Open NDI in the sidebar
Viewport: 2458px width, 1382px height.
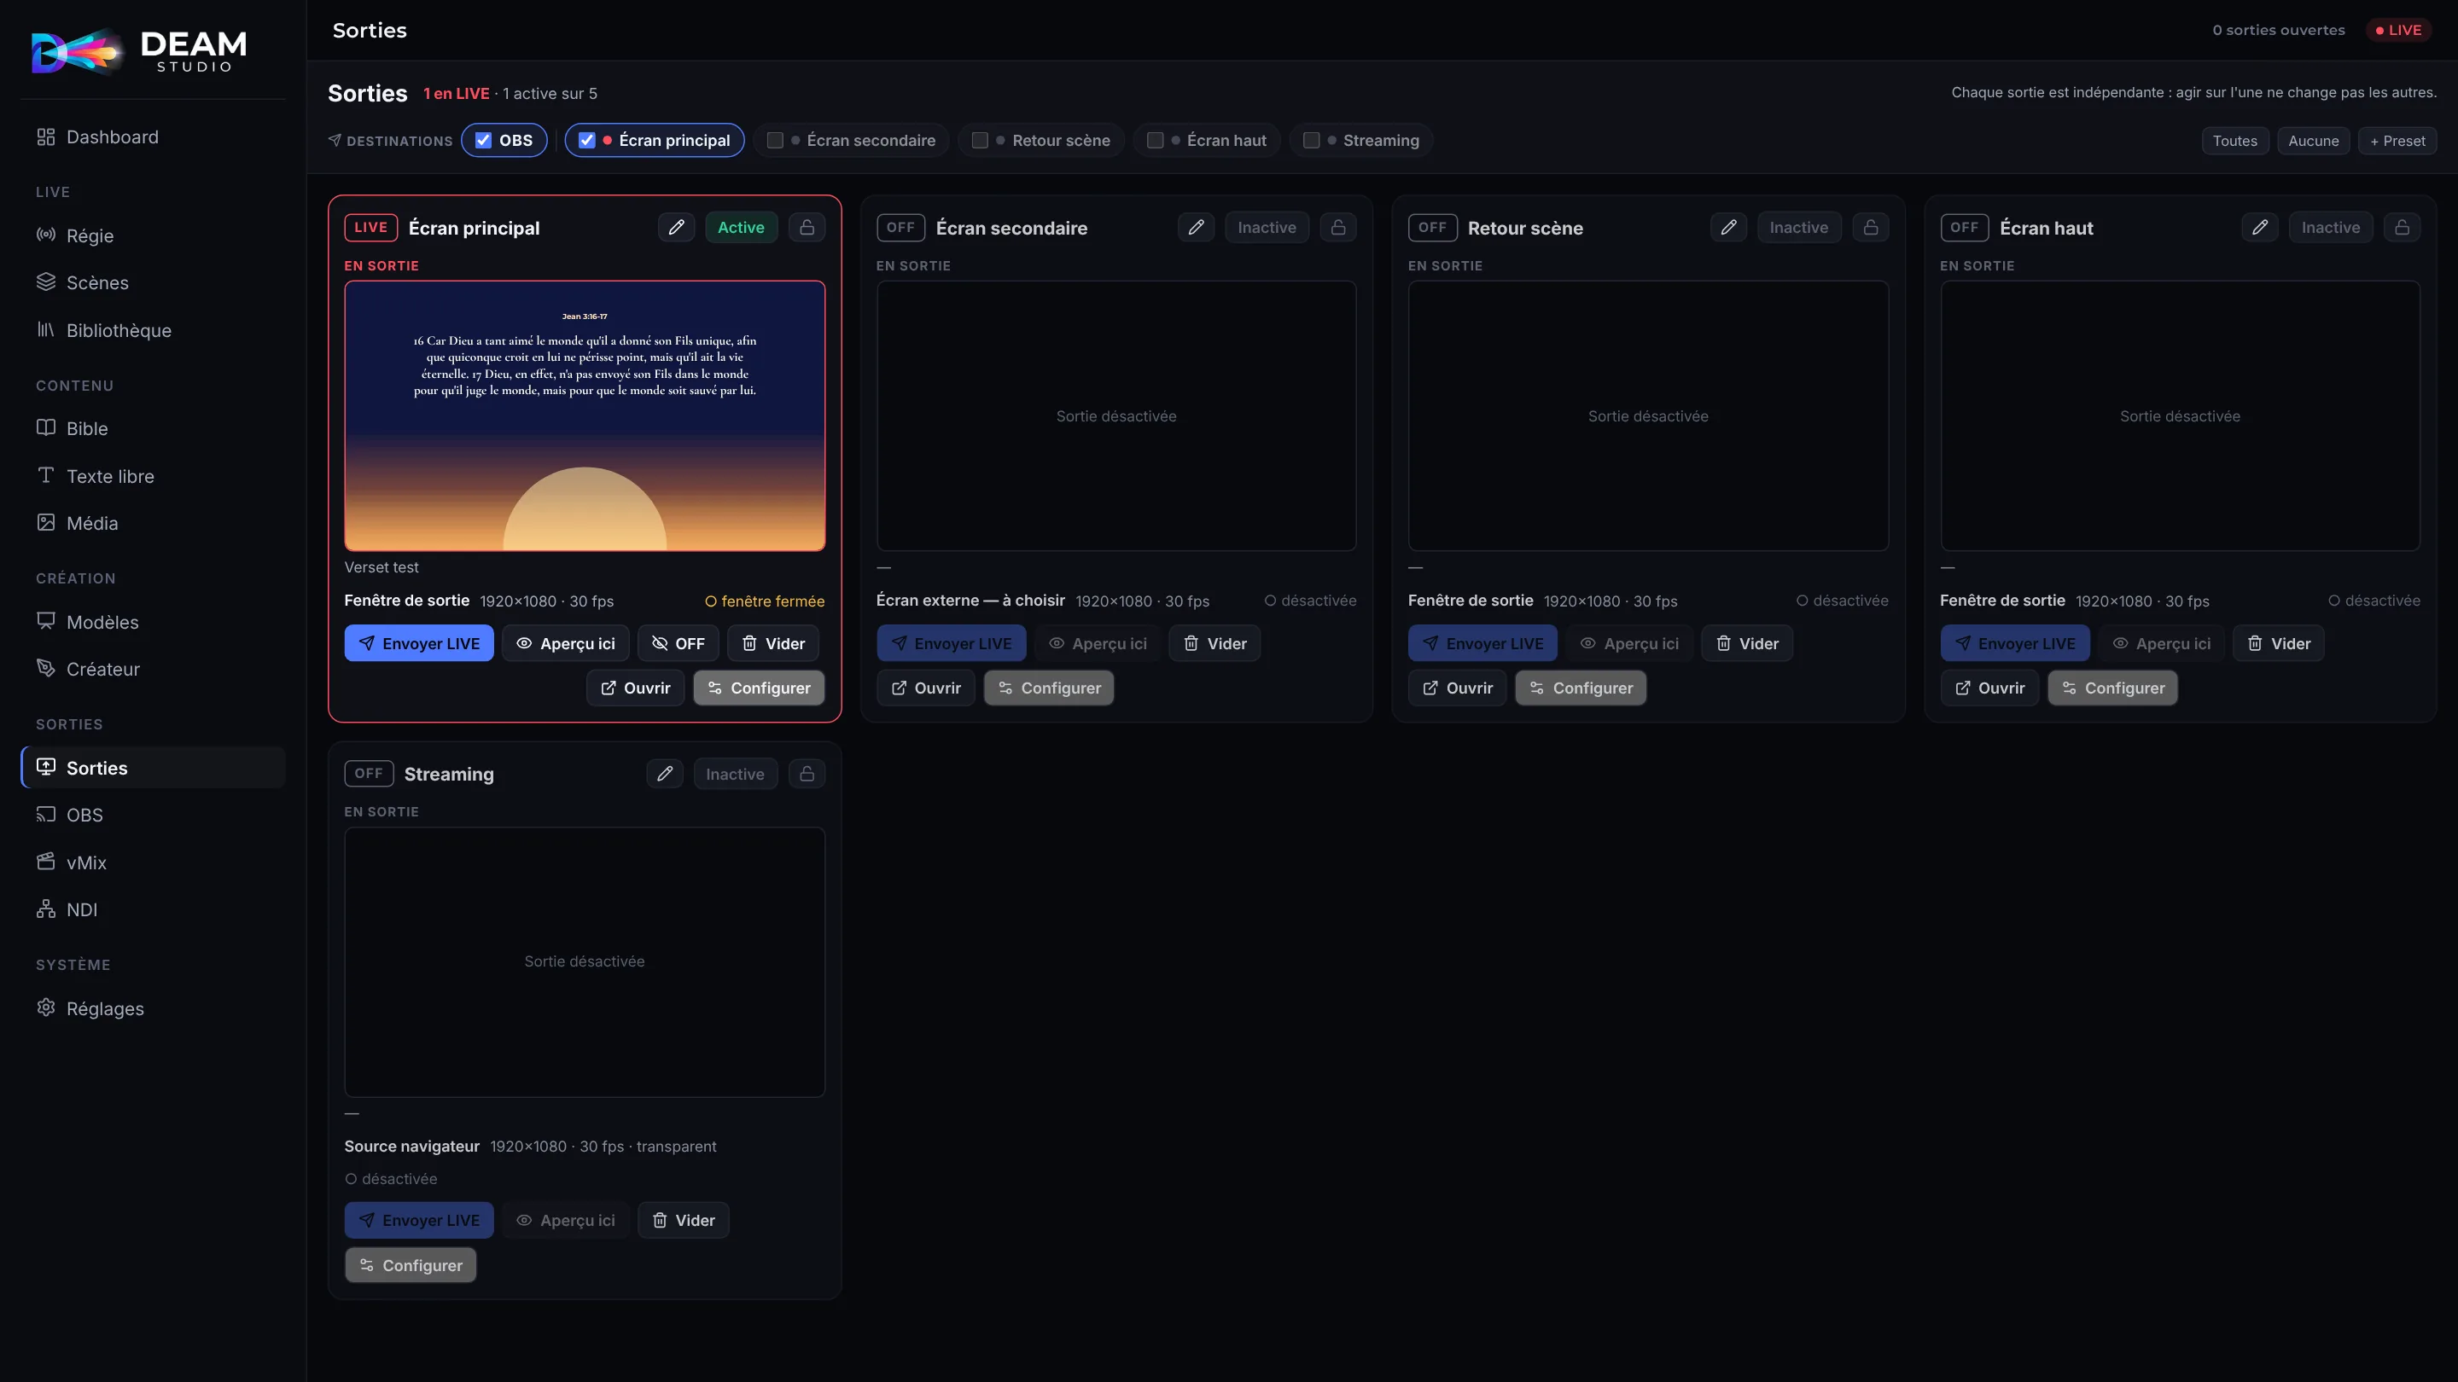(153, 909)
